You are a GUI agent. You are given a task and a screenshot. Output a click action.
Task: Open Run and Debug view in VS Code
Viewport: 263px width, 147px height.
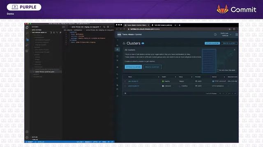tap(27, 45)
